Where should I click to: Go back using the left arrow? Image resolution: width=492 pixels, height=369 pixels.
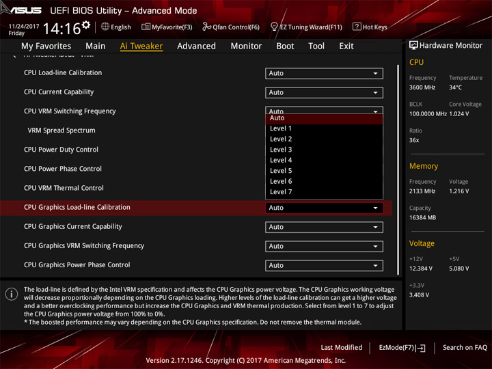pyautogui.click(x=14, y=56)
